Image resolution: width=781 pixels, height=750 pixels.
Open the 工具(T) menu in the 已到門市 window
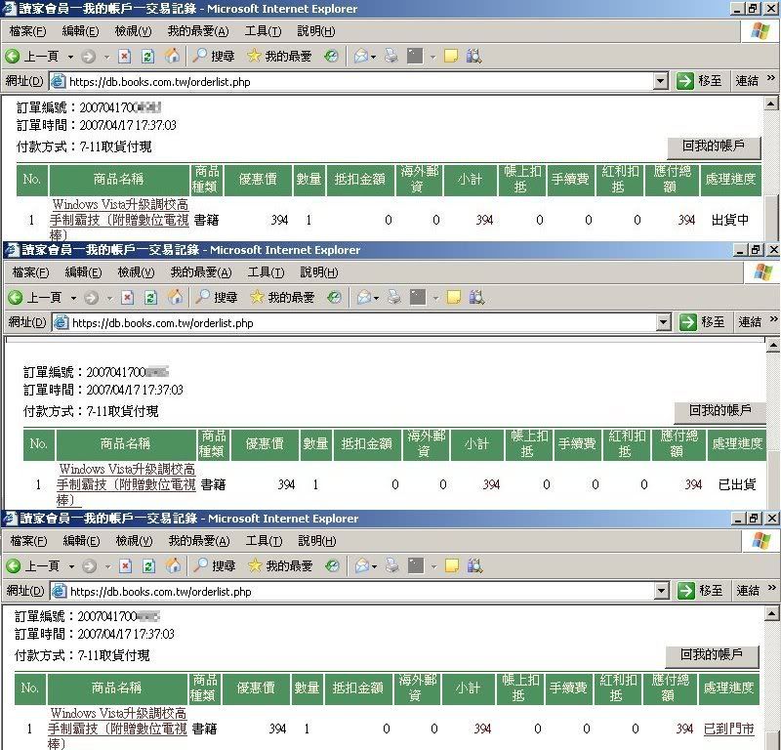point(264,541)
